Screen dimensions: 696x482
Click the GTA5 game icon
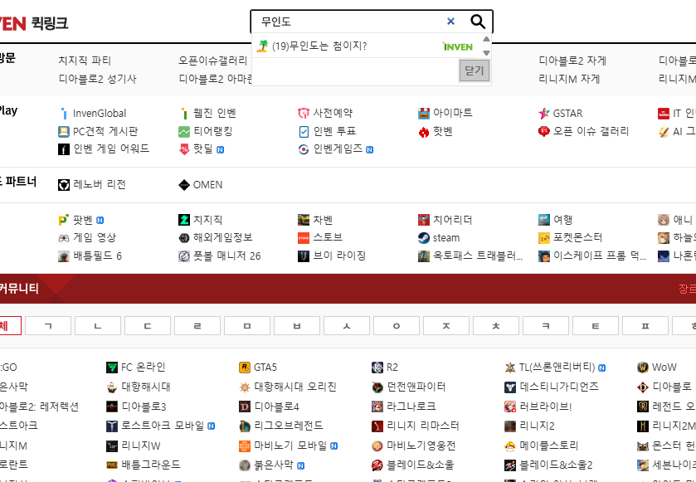pyautogui.click(x=244, y=365)
